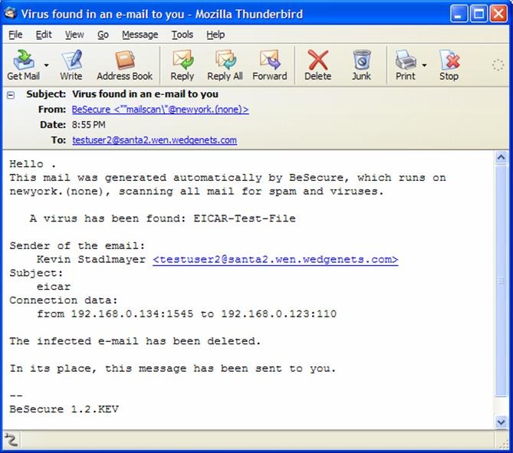
Task: Click the testuser2 email link in the message body
Action: tap(275, 259)
